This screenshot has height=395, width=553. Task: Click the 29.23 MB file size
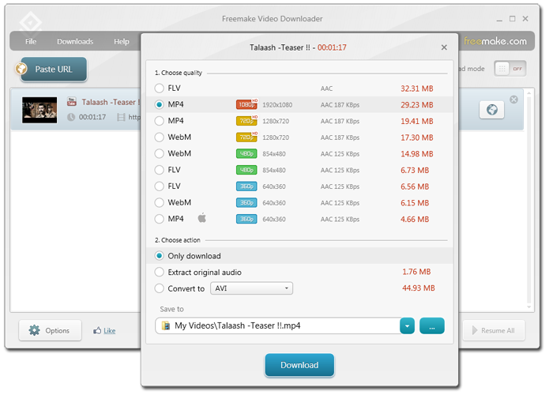[x=416, y=105]
